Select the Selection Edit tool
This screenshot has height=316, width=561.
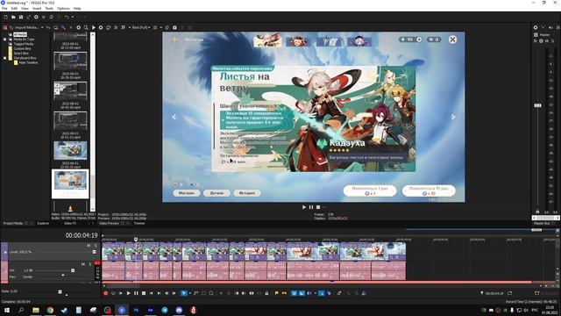pos(203,293)
